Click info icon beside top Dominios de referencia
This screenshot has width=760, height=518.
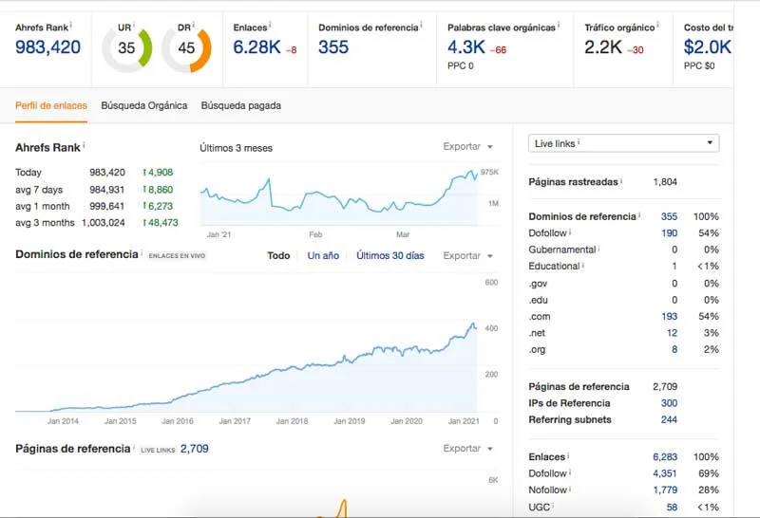(421, 25)
